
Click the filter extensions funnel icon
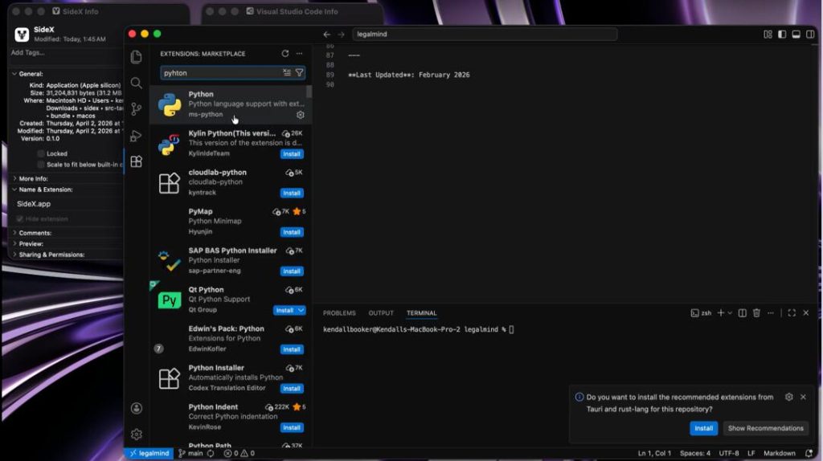[x=299, y=73]
